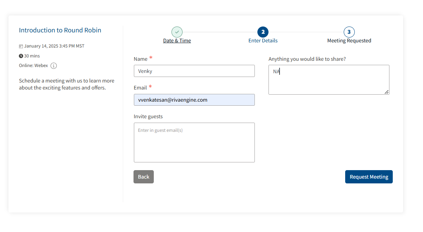Click the green checkmark step circle
This screenshot has height=232, width=423.
coord(177,32)
